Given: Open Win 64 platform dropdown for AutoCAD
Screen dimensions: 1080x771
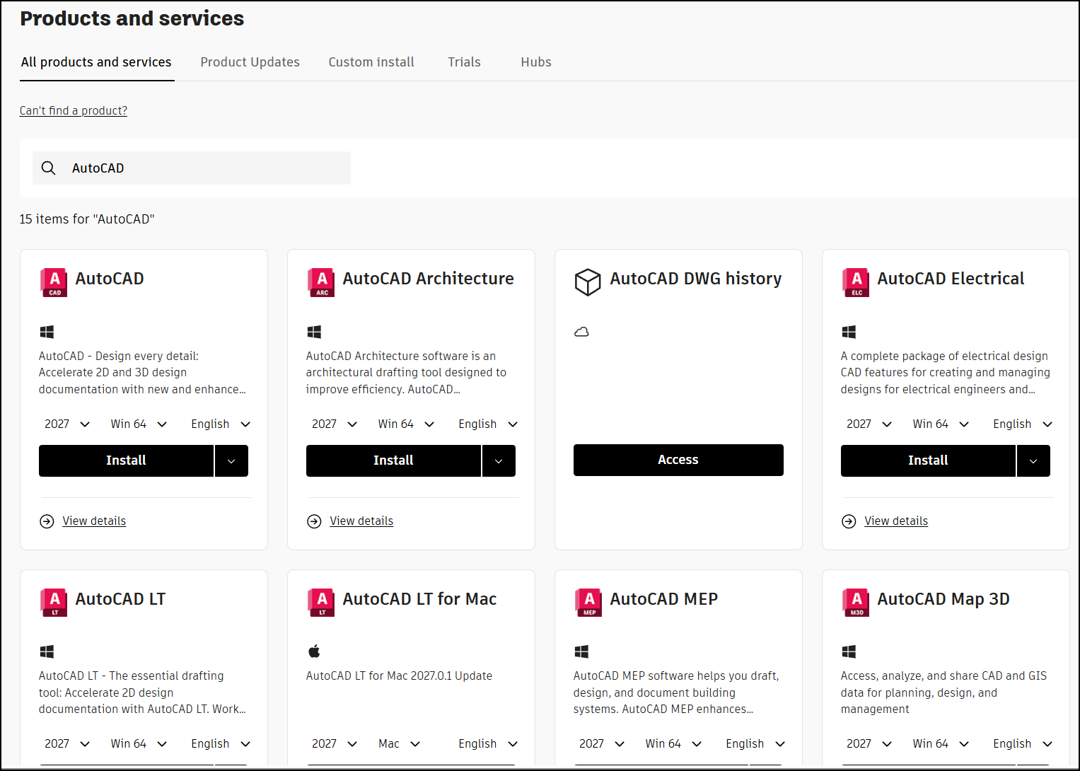Looking at the screenshot, I should coord(139,424).
